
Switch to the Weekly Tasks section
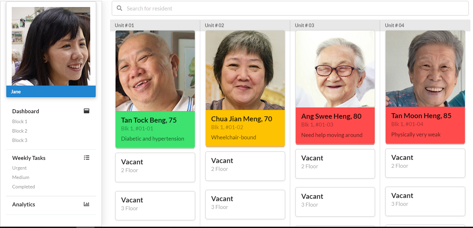(29, 158)
